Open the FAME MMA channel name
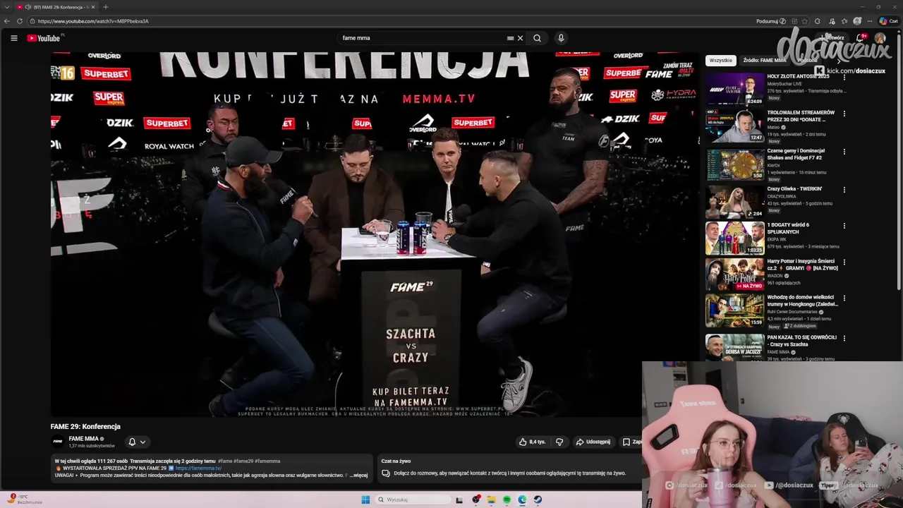Image resolution: width=903 pixels, height=508 pixels. (84, 439)
